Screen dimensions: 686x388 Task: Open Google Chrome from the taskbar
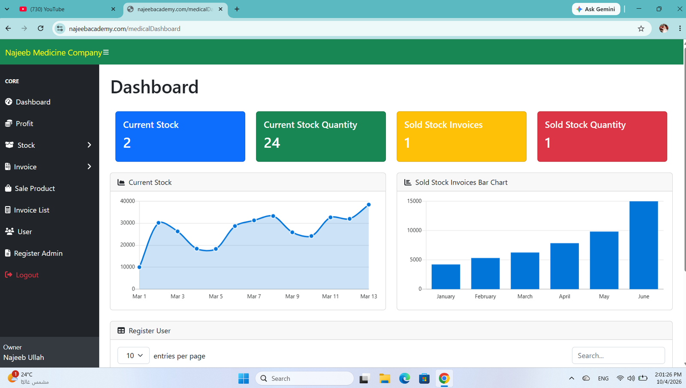[444, 378]
